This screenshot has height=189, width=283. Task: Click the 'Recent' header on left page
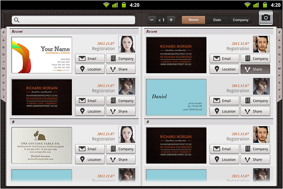17,31
